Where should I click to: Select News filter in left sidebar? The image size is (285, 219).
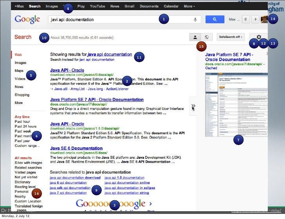[19, 87]
